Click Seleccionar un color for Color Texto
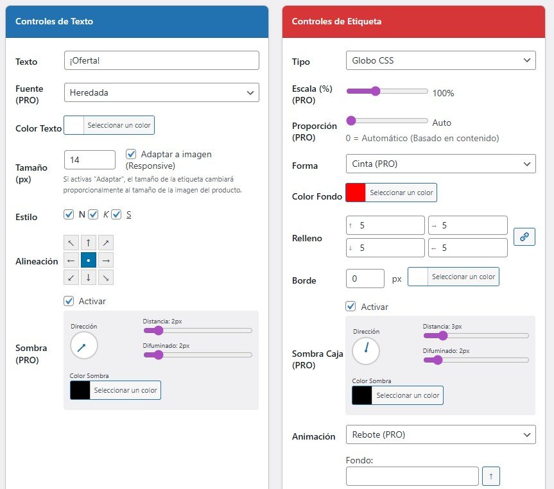554x489 pixels. 119,125
